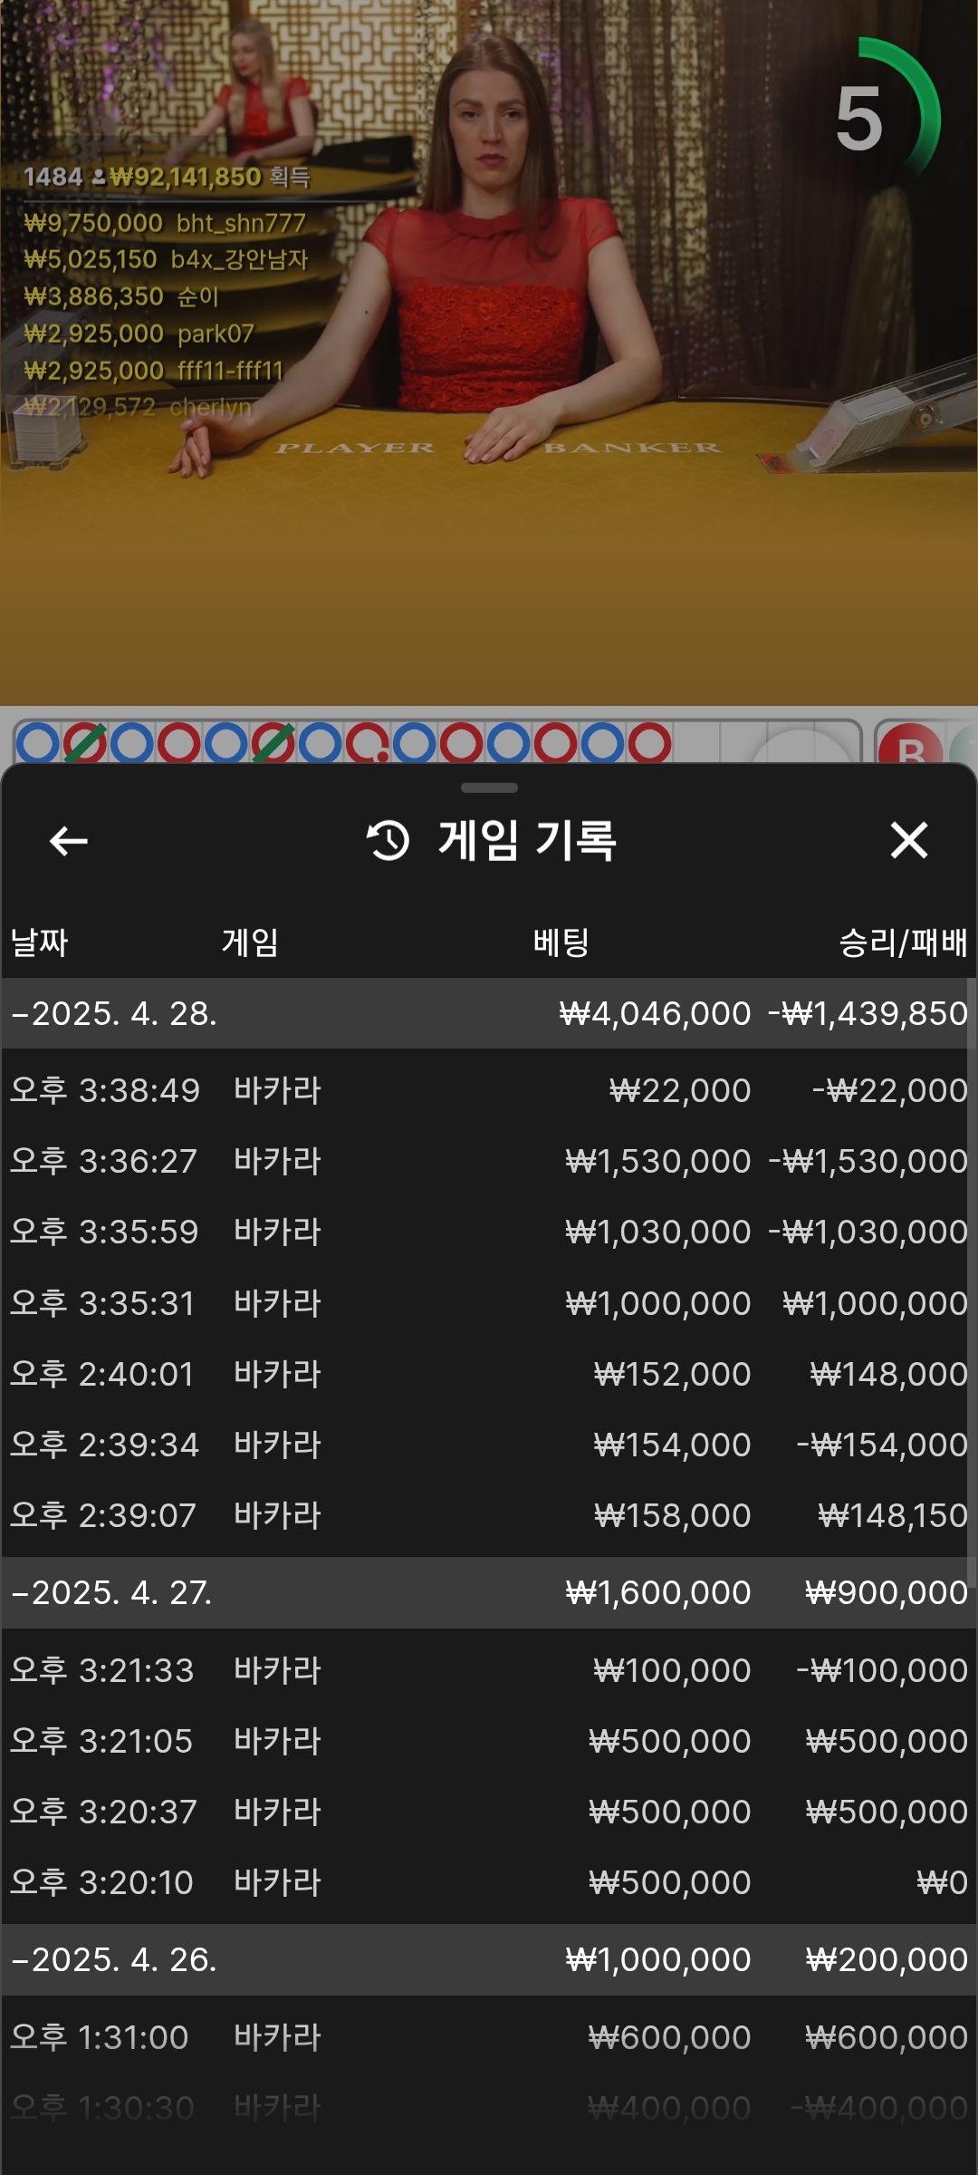Viewport: 978px width, 2175px height.
Task: Select the ₩148,150 result value
Action: point(893,1515)
